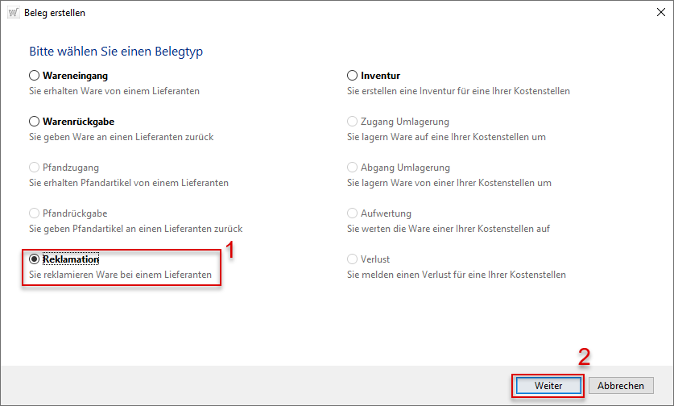Select the Wareneingang radio button
This screenshot has width=674, height=406.
point(35,76)
